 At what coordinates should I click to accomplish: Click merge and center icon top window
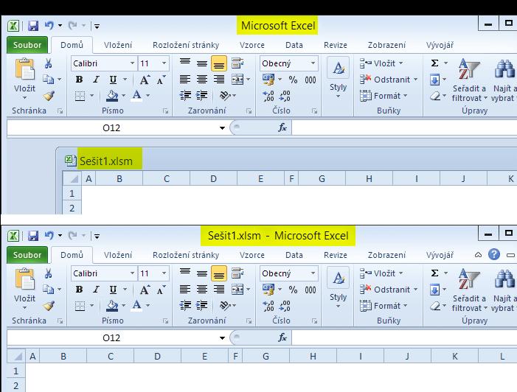237,80
